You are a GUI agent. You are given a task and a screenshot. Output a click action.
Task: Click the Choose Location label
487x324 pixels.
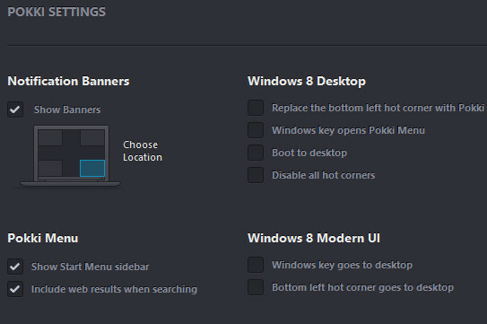point(143,151)
